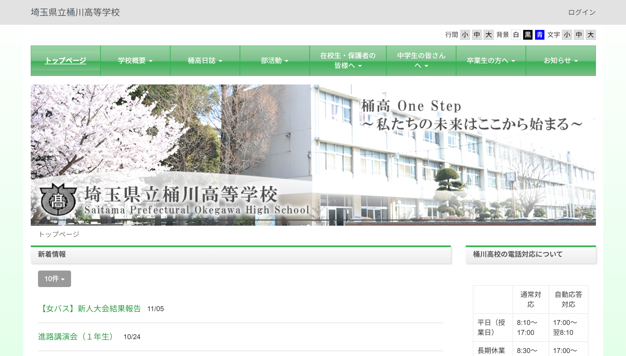Click the 桶川高校の電話対応について heading

(x=518, y=254)
